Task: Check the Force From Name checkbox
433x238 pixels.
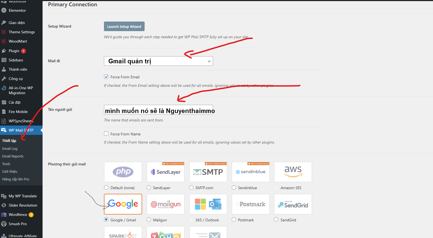Action: click(x=106, y=133)
